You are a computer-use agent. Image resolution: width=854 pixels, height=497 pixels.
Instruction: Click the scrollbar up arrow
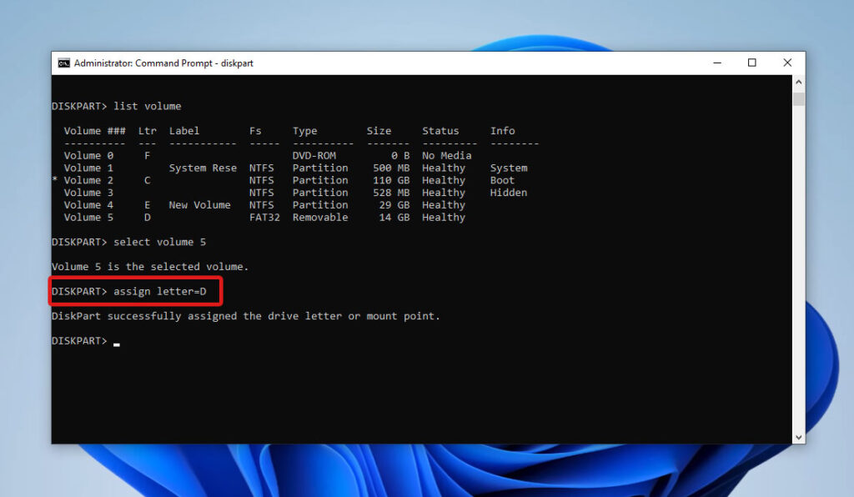[798, 81]
